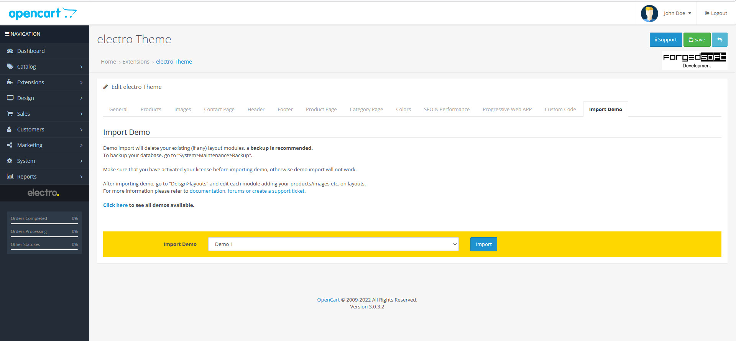Click the Import Demo section heading

tap(127, 132)
